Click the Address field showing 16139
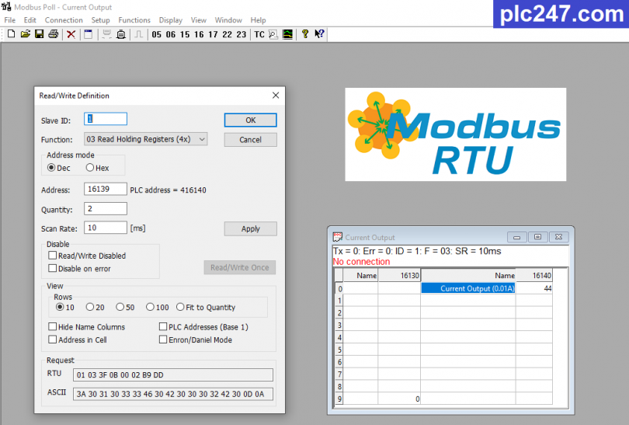 tap(106, 189)
